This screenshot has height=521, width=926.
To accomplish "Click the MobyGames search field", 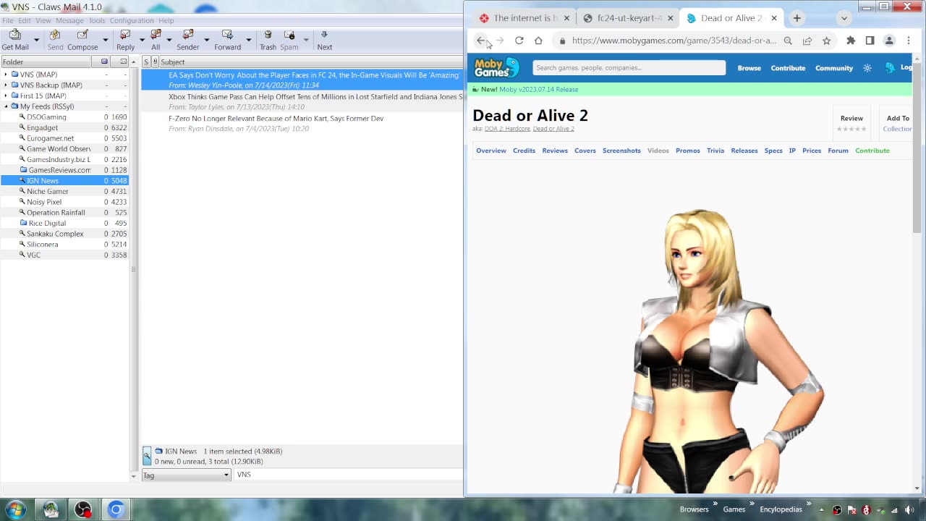I will click(x=629, y=68).
